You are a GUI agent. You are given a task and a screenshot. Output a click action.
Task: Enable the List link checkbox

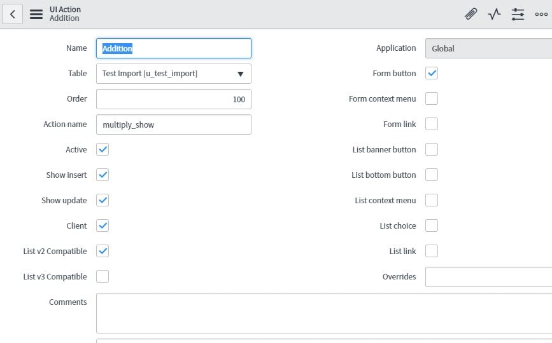pyautogui.click(x=432, y=251)
